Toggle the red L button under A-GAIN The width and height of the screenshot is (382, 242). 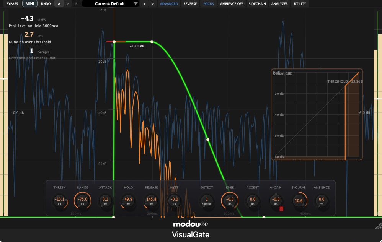[x=281, y=209]
